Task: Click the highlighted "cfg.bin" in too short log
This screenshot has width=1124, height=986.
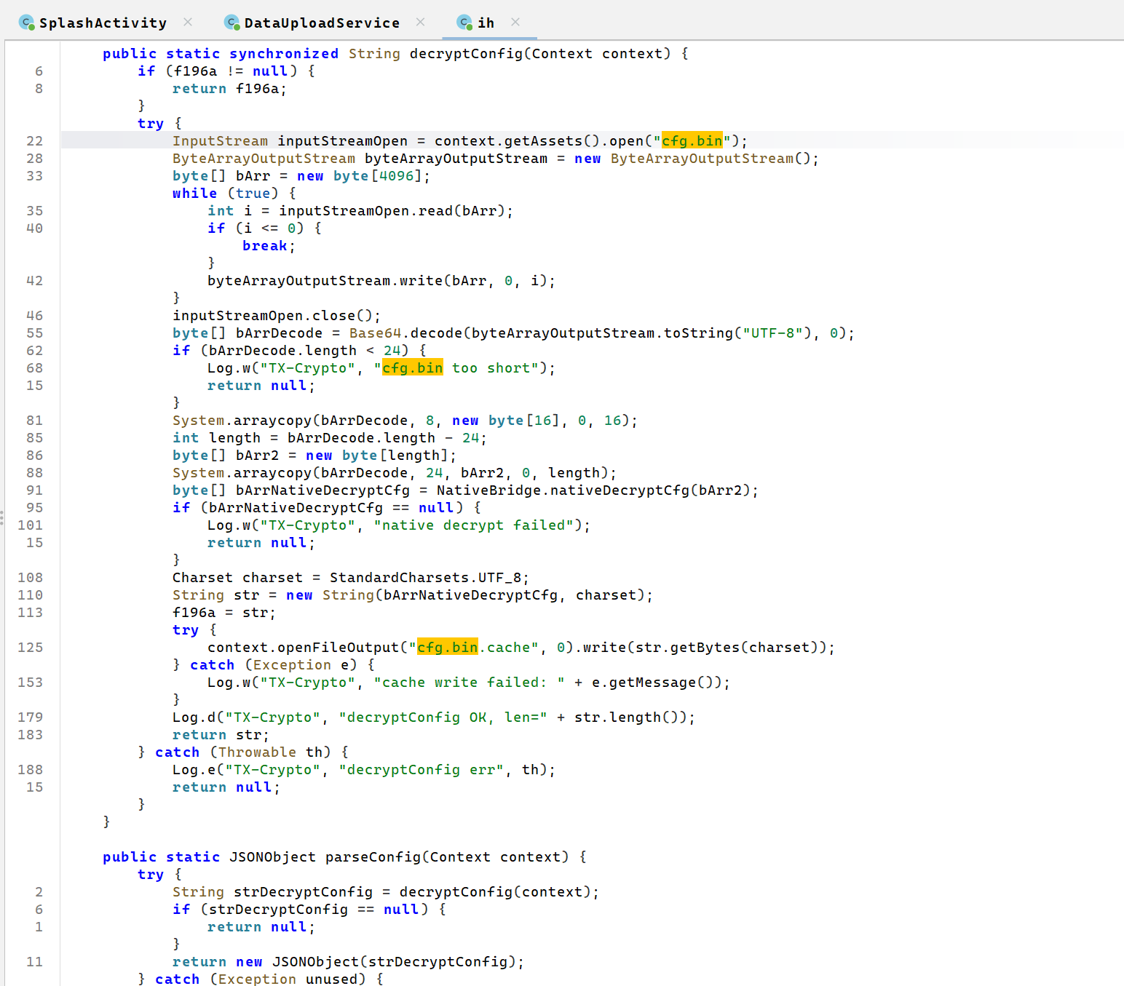Action: click(x=412, y=367)
